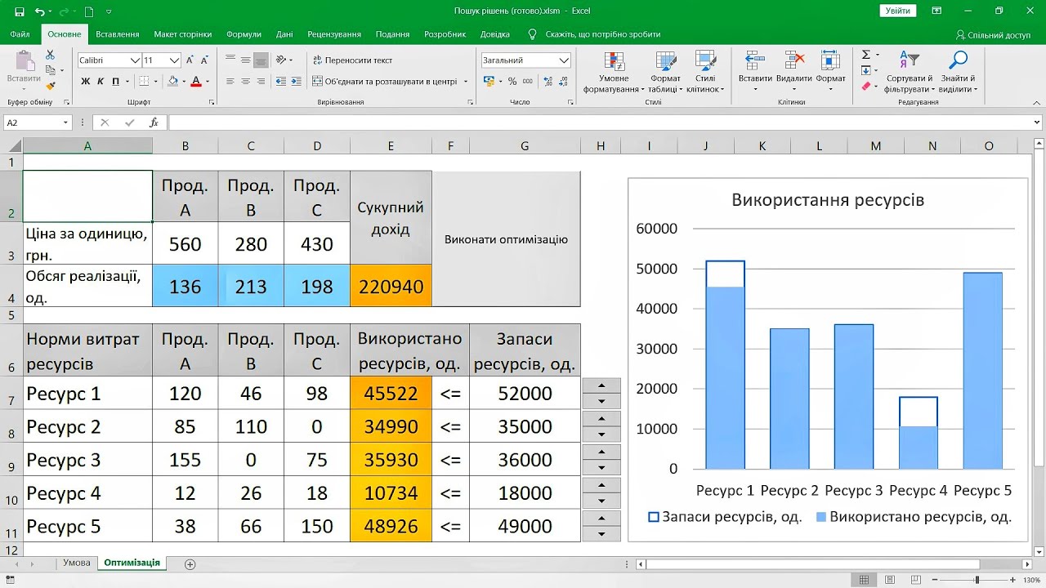The image size is (1046, 588).
Task: Open the font name Calibri dropdown
Action: (135, 60)
